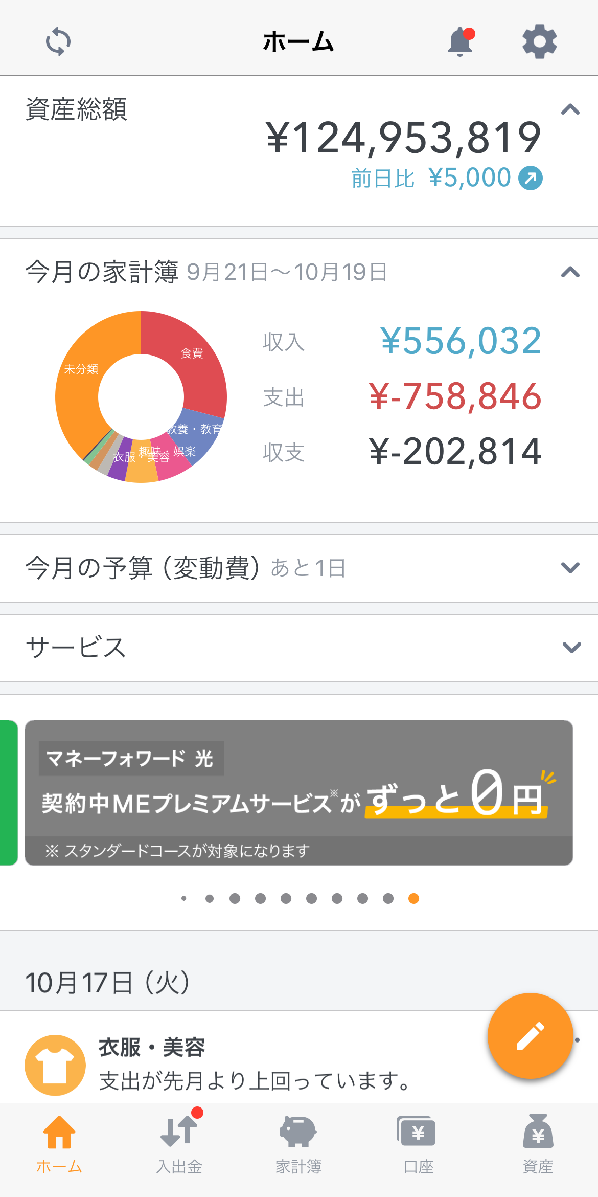This screenshot has height=1197, width=598.
Task: Open notifications bell icon
Action: (x=461, y=41)
